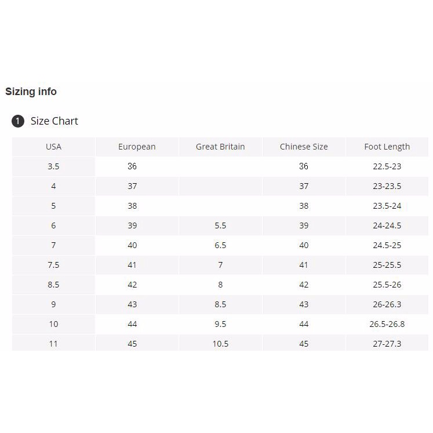Select Chinese Size 42 cell
This screenshot has width=433, height=433.
[x=304, y=285]
